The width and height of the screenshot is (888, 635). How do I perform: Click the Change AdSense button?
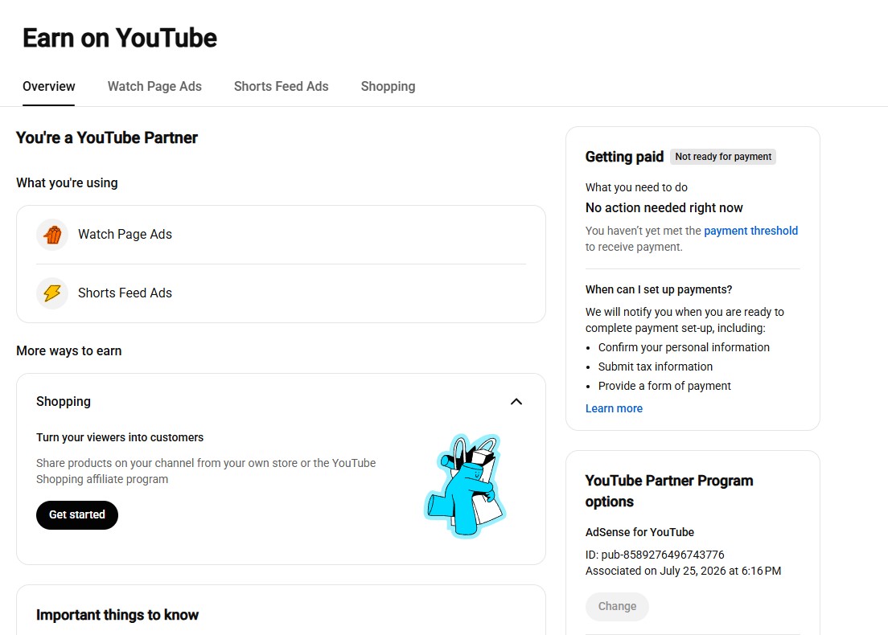[x=617, y=607]
